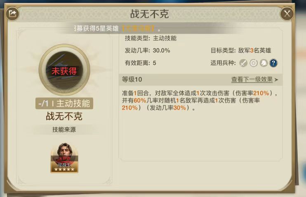Tap the 技能来源 label
Viewport: 306px width, 197px height.
pyautogui.click(x=64, y=129)
